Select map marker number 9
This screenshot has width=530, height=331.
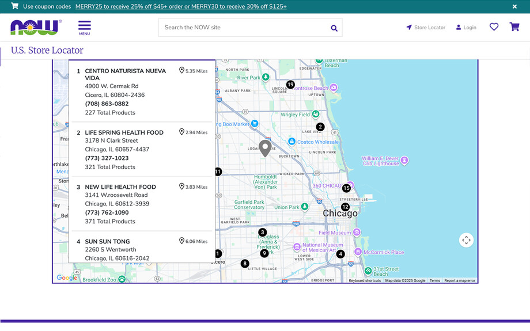264,253
